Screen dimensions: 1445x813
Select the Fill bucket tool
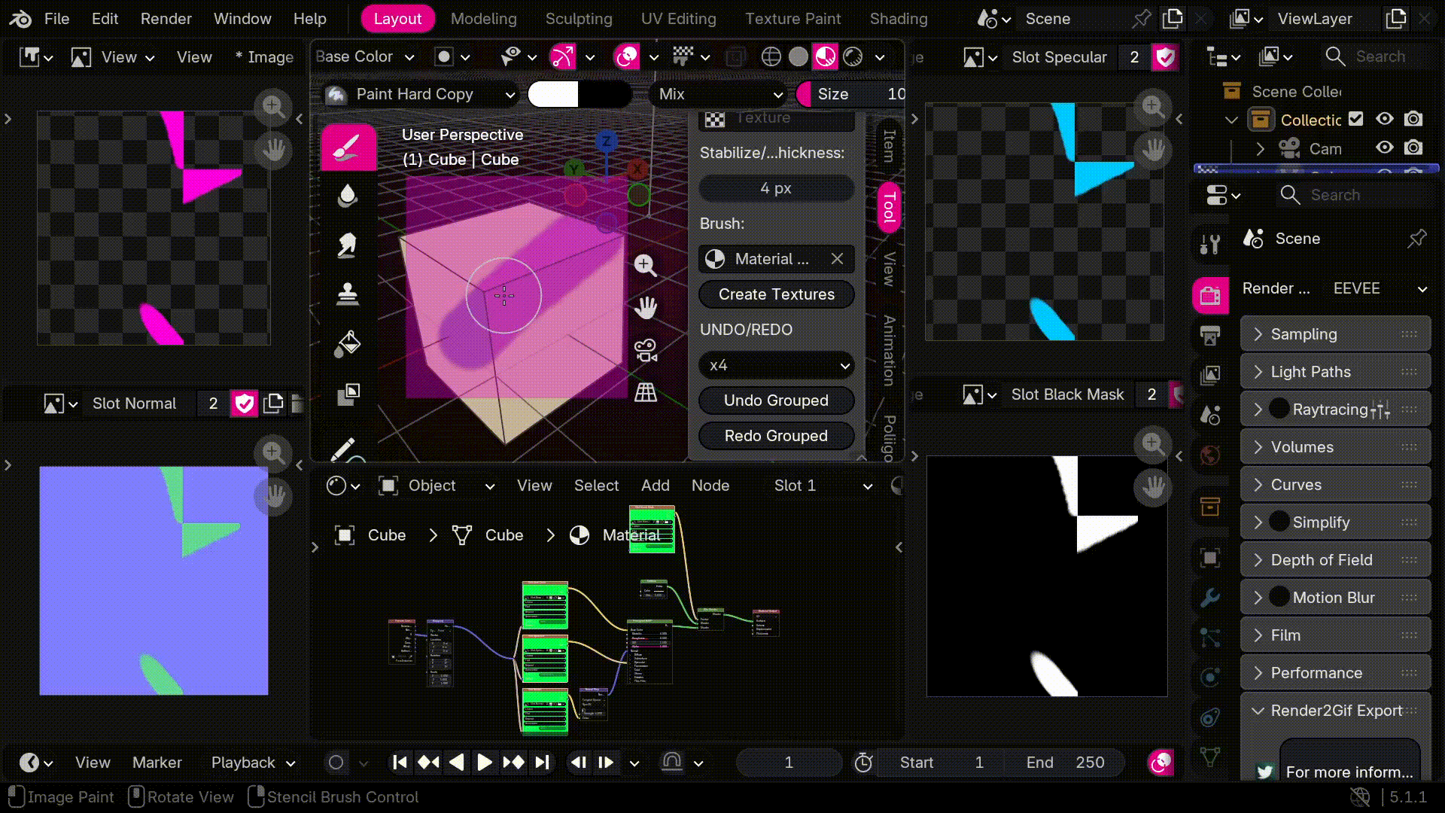[x=348, y=343]
